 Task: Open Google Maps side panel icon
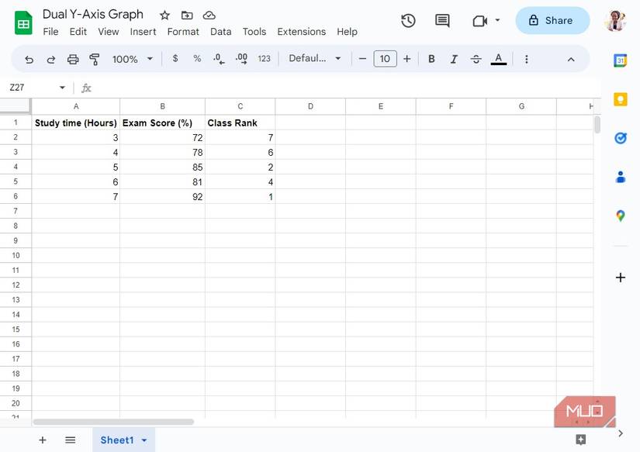click(620, 216)
